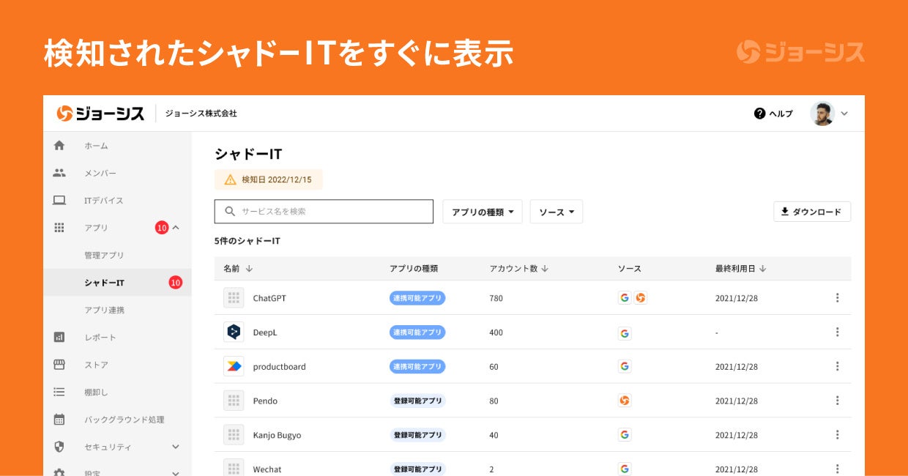Click the 登録可能アプリ tag in Kanjo Bugyo row

click(x=417, y=435)
